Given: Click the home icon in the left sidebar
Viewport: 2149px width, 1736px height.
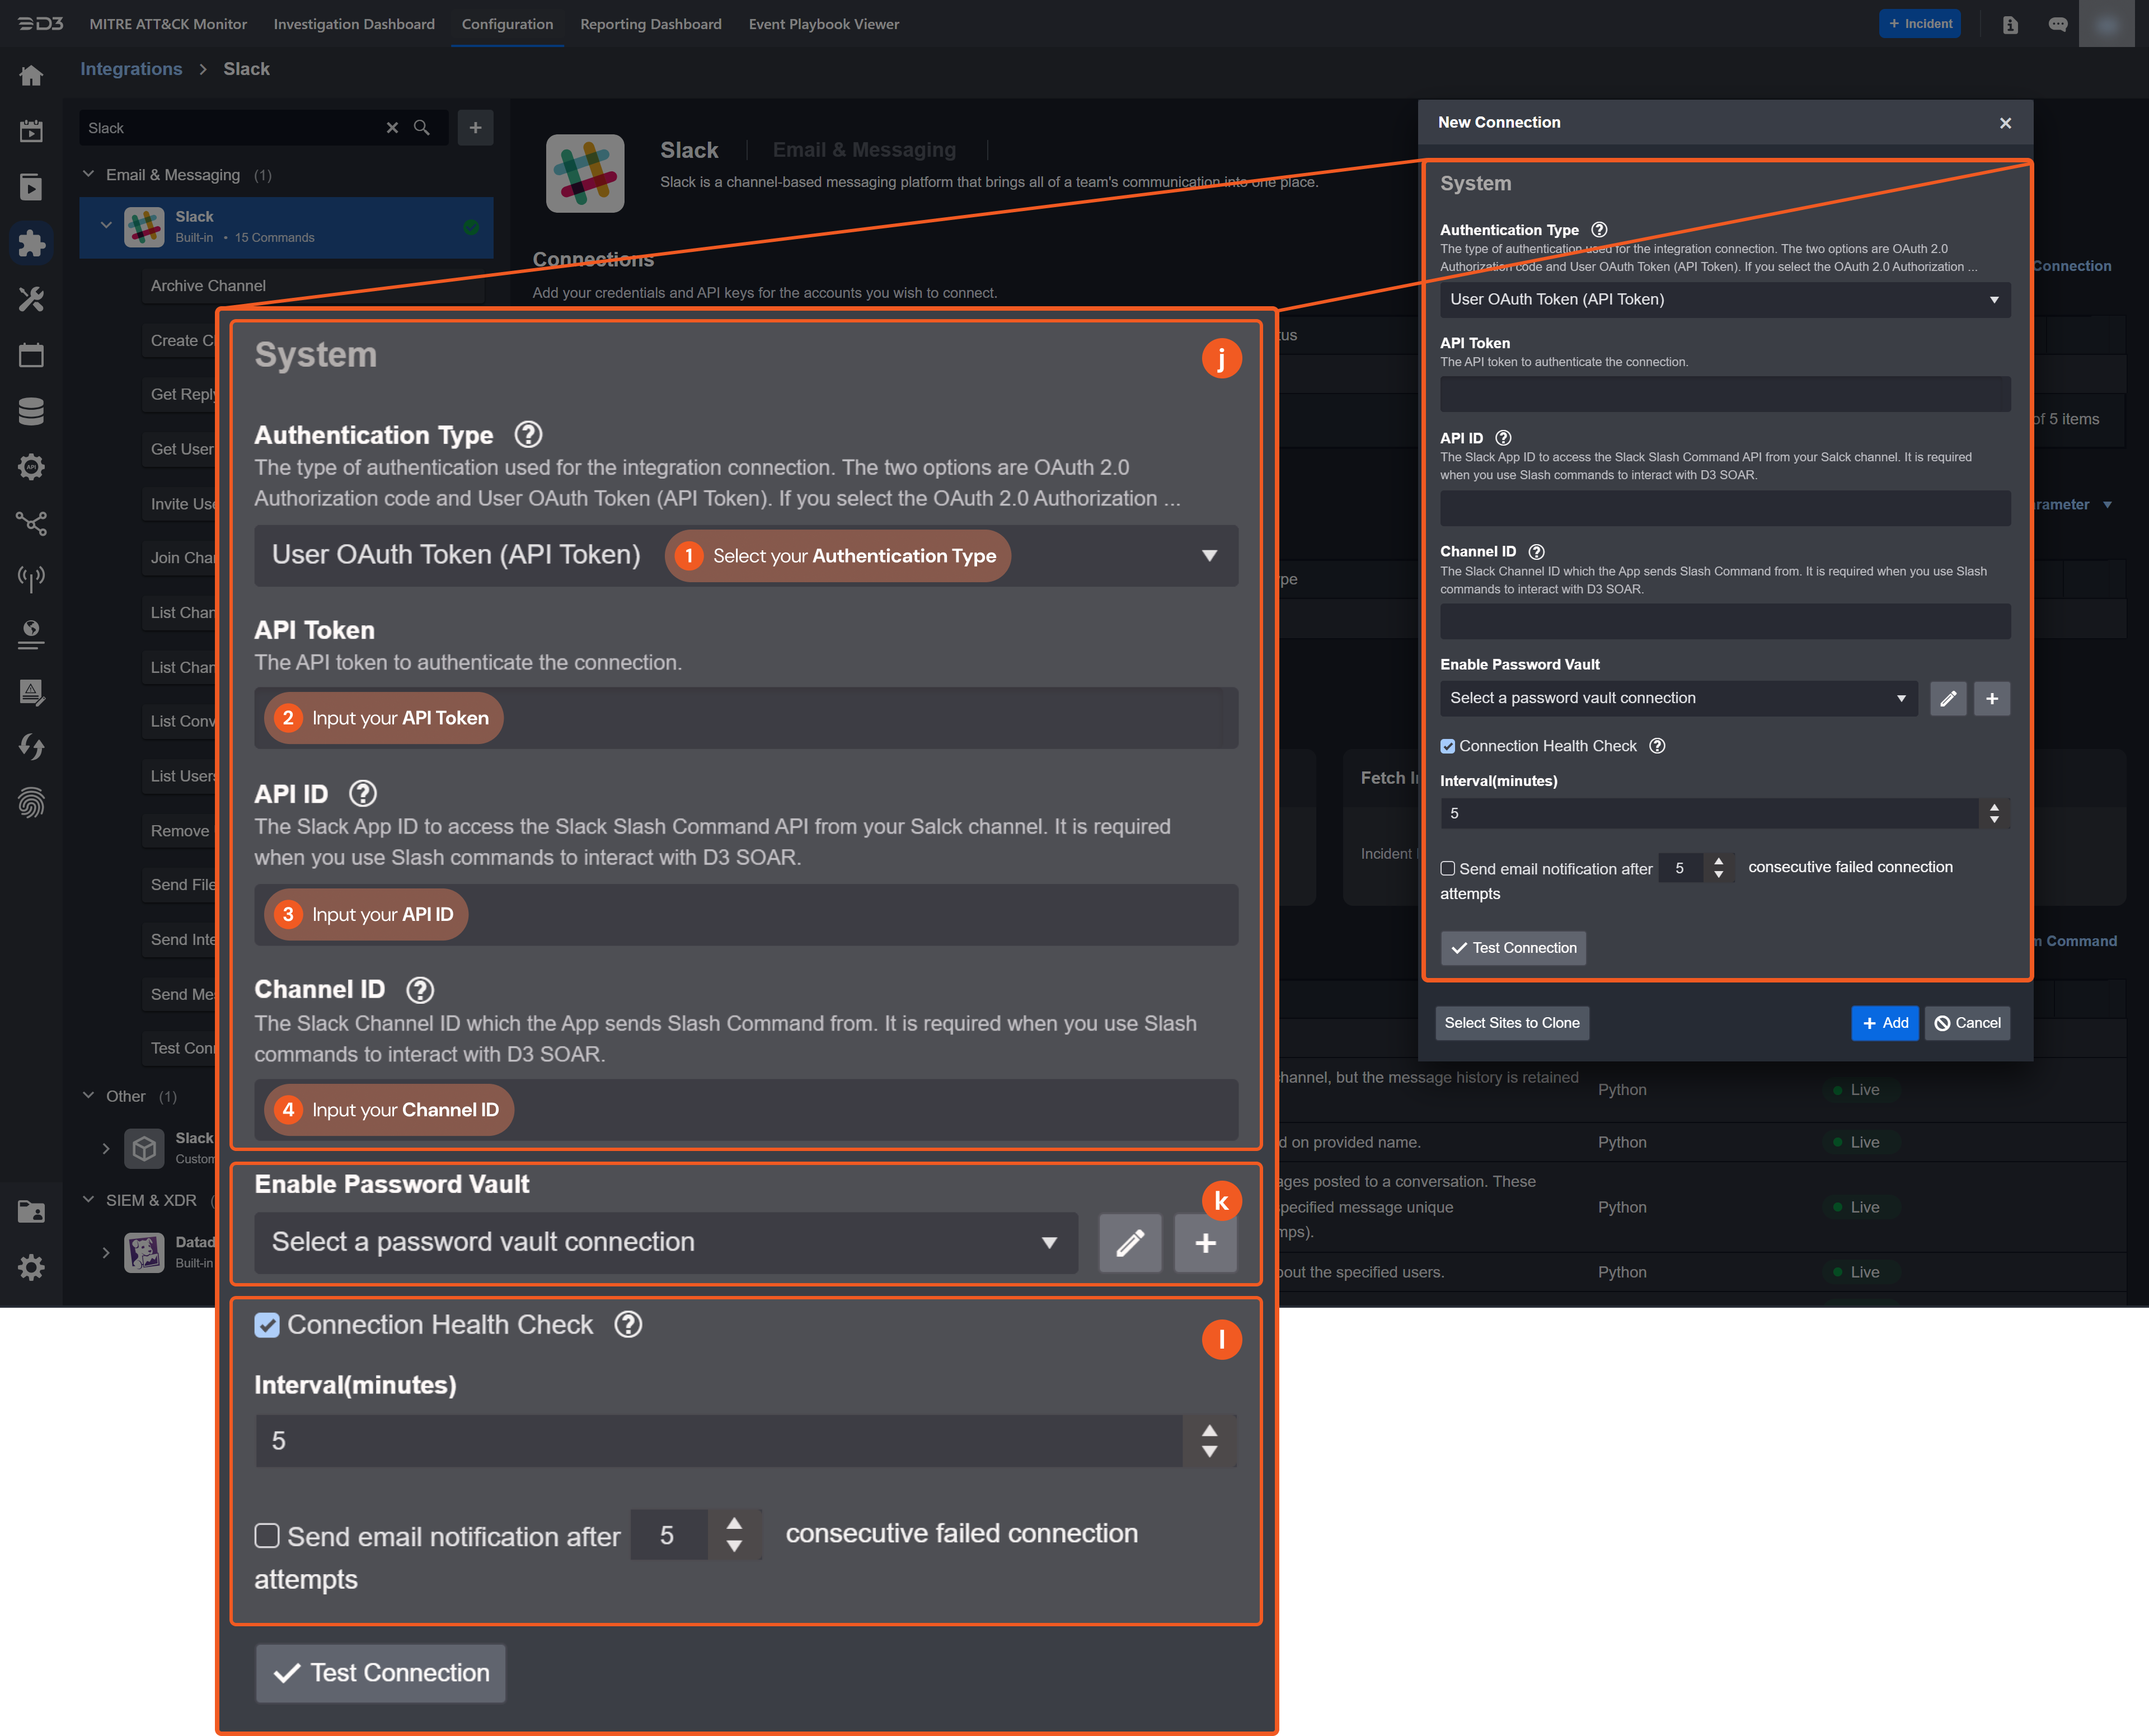Looking at the screenshot, I should 31,76.
